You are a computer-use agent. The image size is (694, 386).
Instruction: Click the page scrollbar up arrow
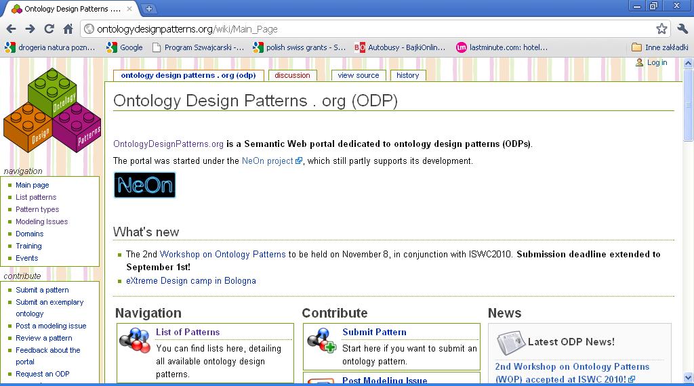click(x=689, y=63)
